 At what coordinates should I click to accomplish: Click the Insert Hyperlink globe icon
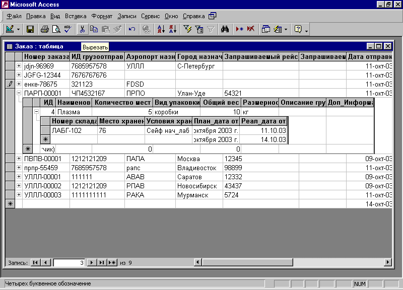click(147, 29)
